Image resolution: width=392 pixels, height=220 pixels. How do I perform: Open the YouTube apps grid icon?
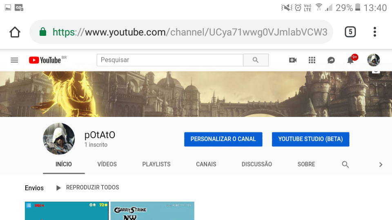(312, 60)
